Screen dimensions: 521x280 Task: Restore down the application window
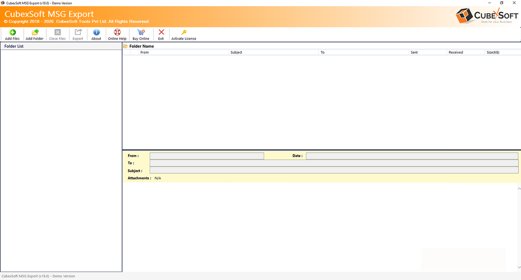[502, 3]
